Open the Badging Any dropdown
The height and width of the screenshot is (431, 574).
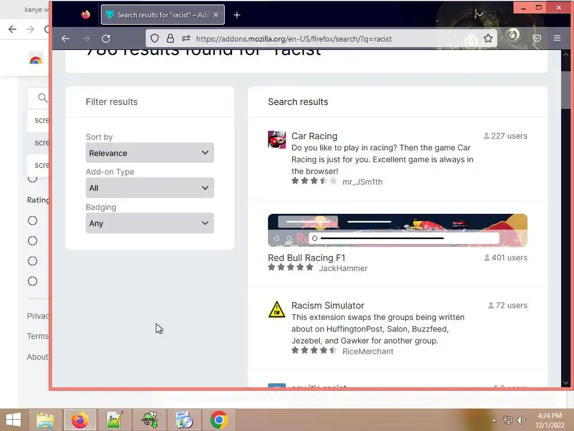tap(150, 223)
